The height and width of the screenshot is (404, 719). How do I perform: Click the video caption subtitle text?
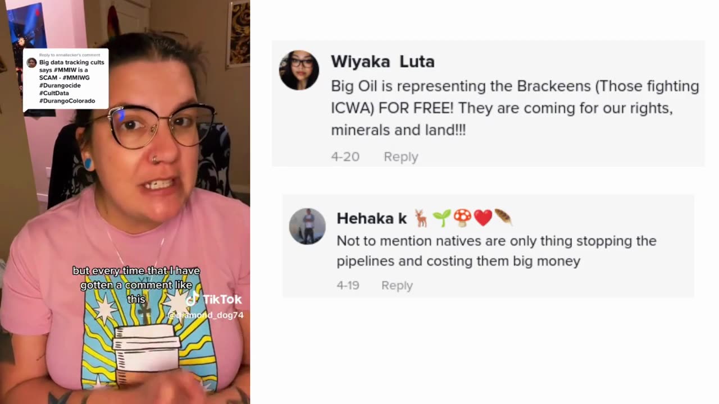(136, 285)
